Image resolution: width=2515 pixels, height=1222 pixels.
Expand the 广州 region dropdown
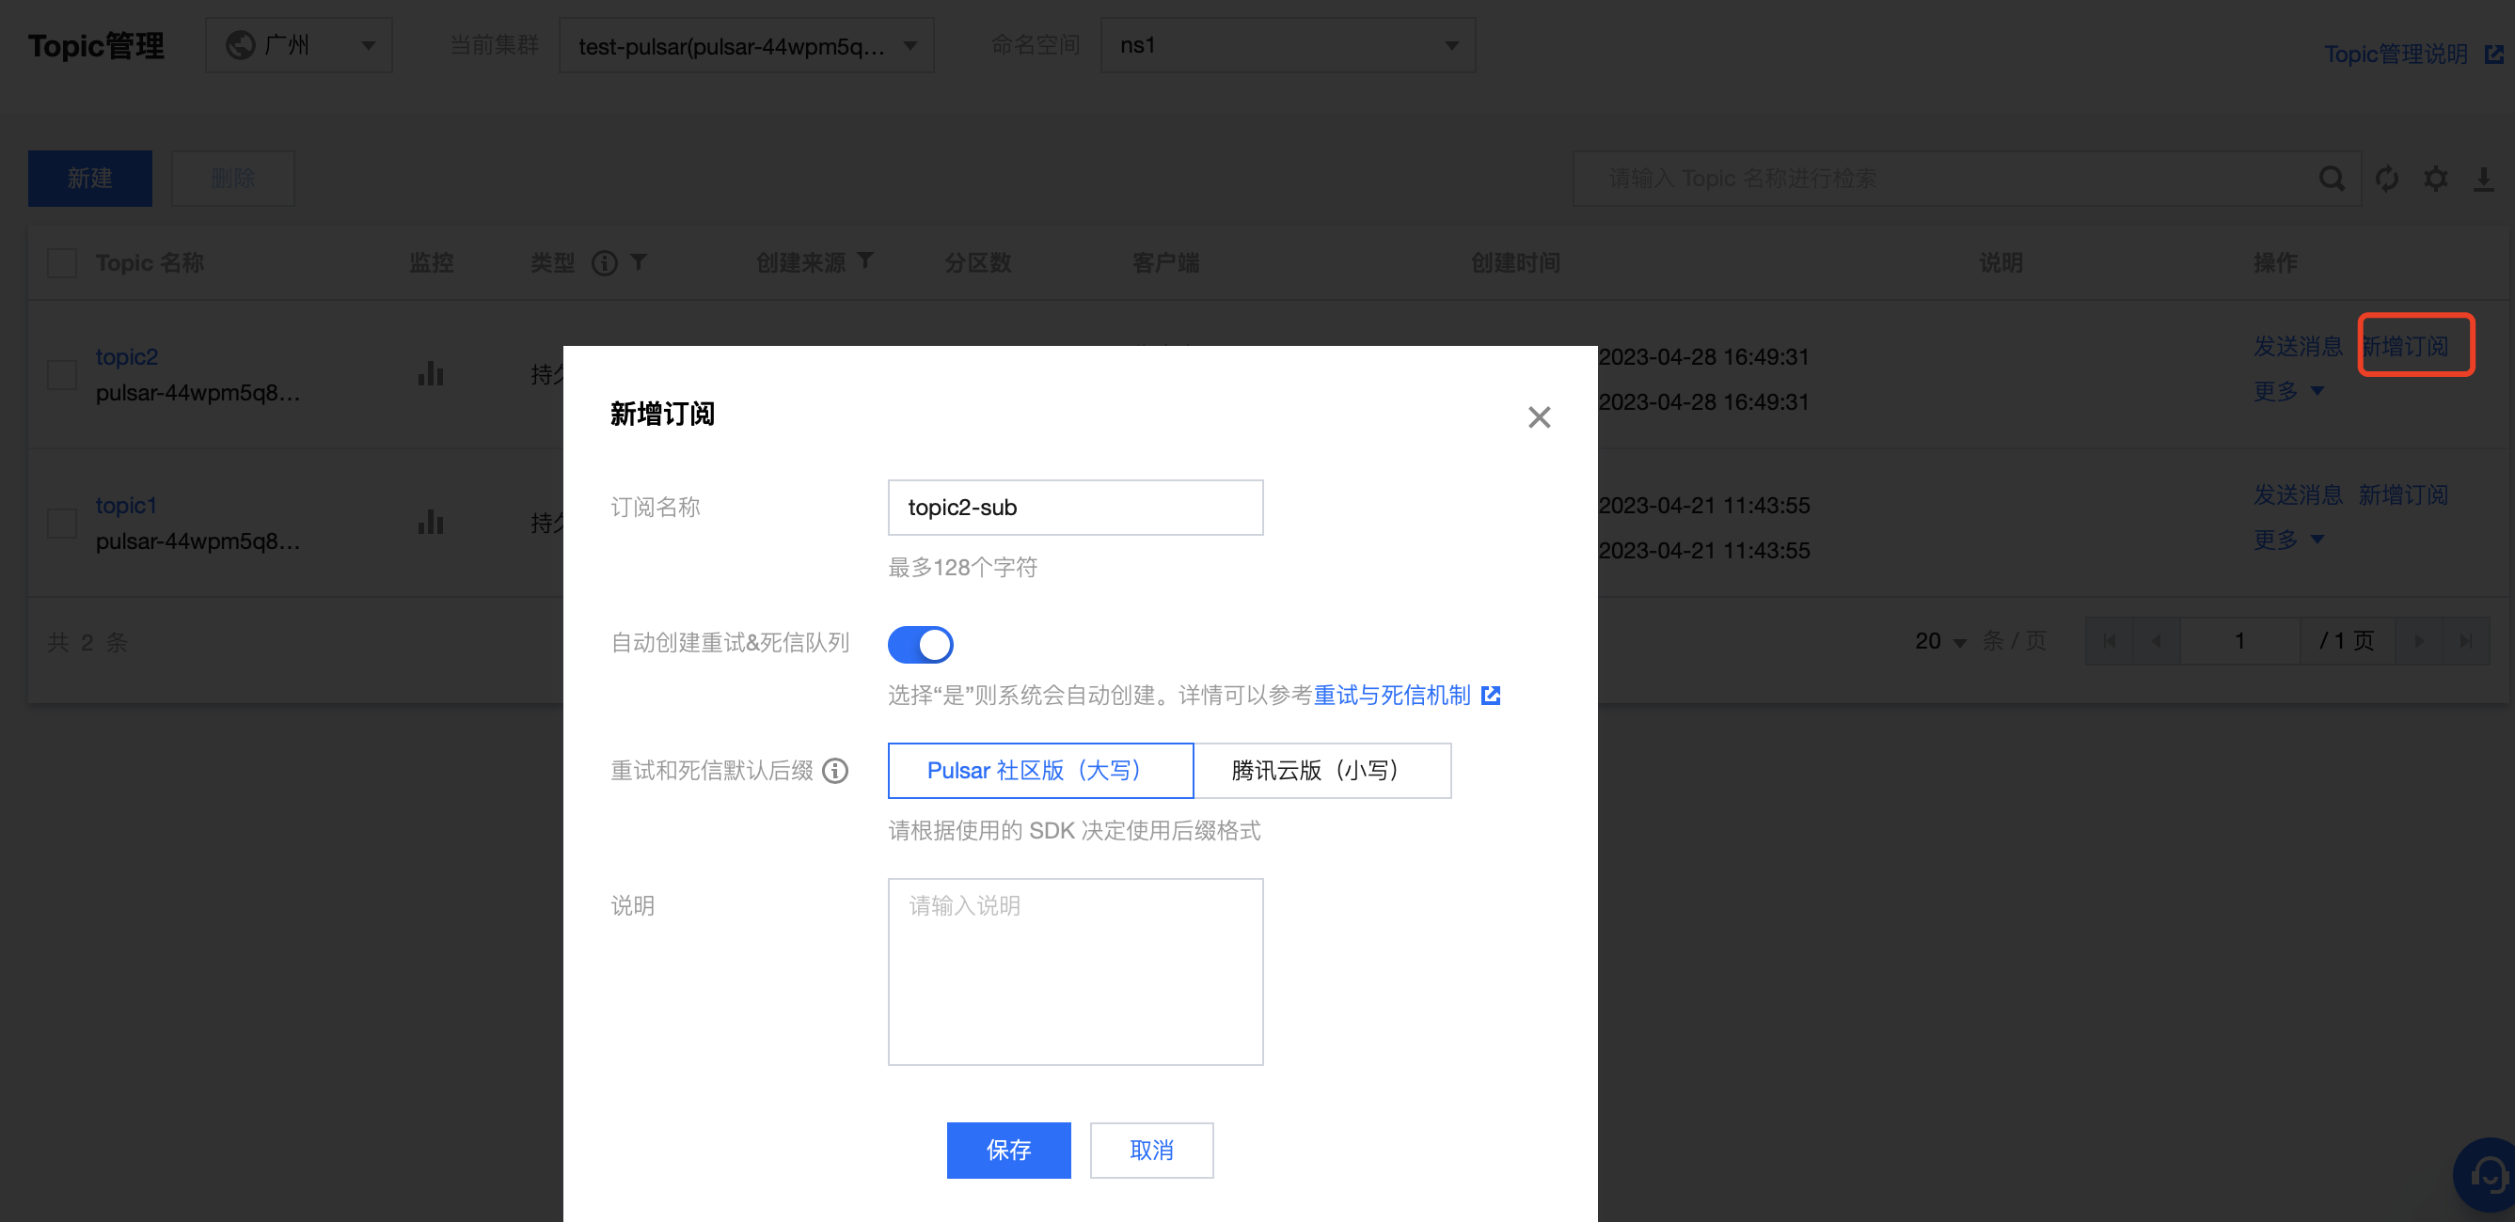pos(299,45)
